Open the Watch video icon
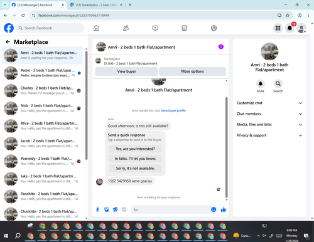This screenshot has width=314, height=242. pyautogui.click(x=155, y=28)
